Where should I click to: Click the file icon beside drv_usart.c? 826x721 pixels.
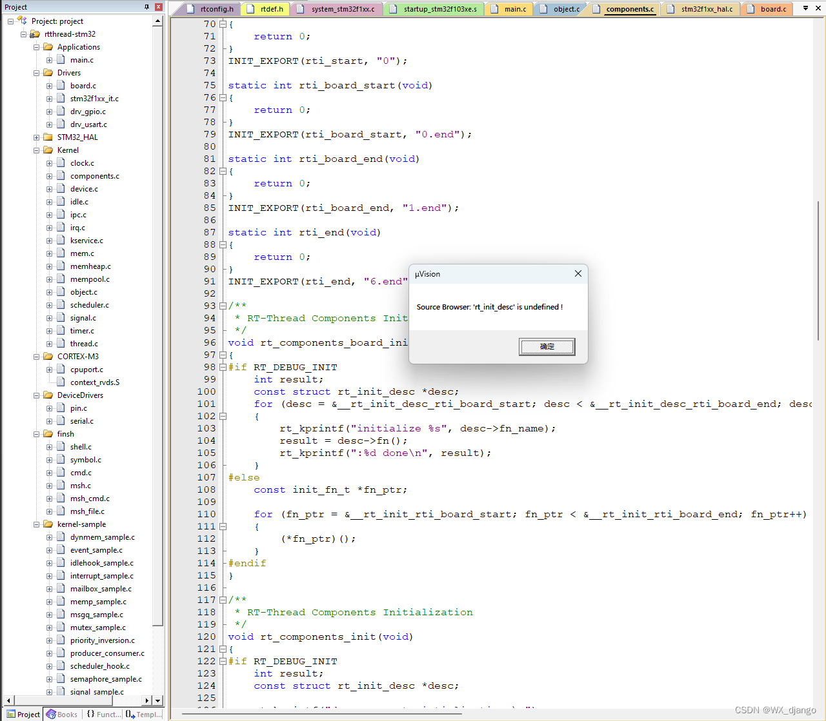(61, 124)
